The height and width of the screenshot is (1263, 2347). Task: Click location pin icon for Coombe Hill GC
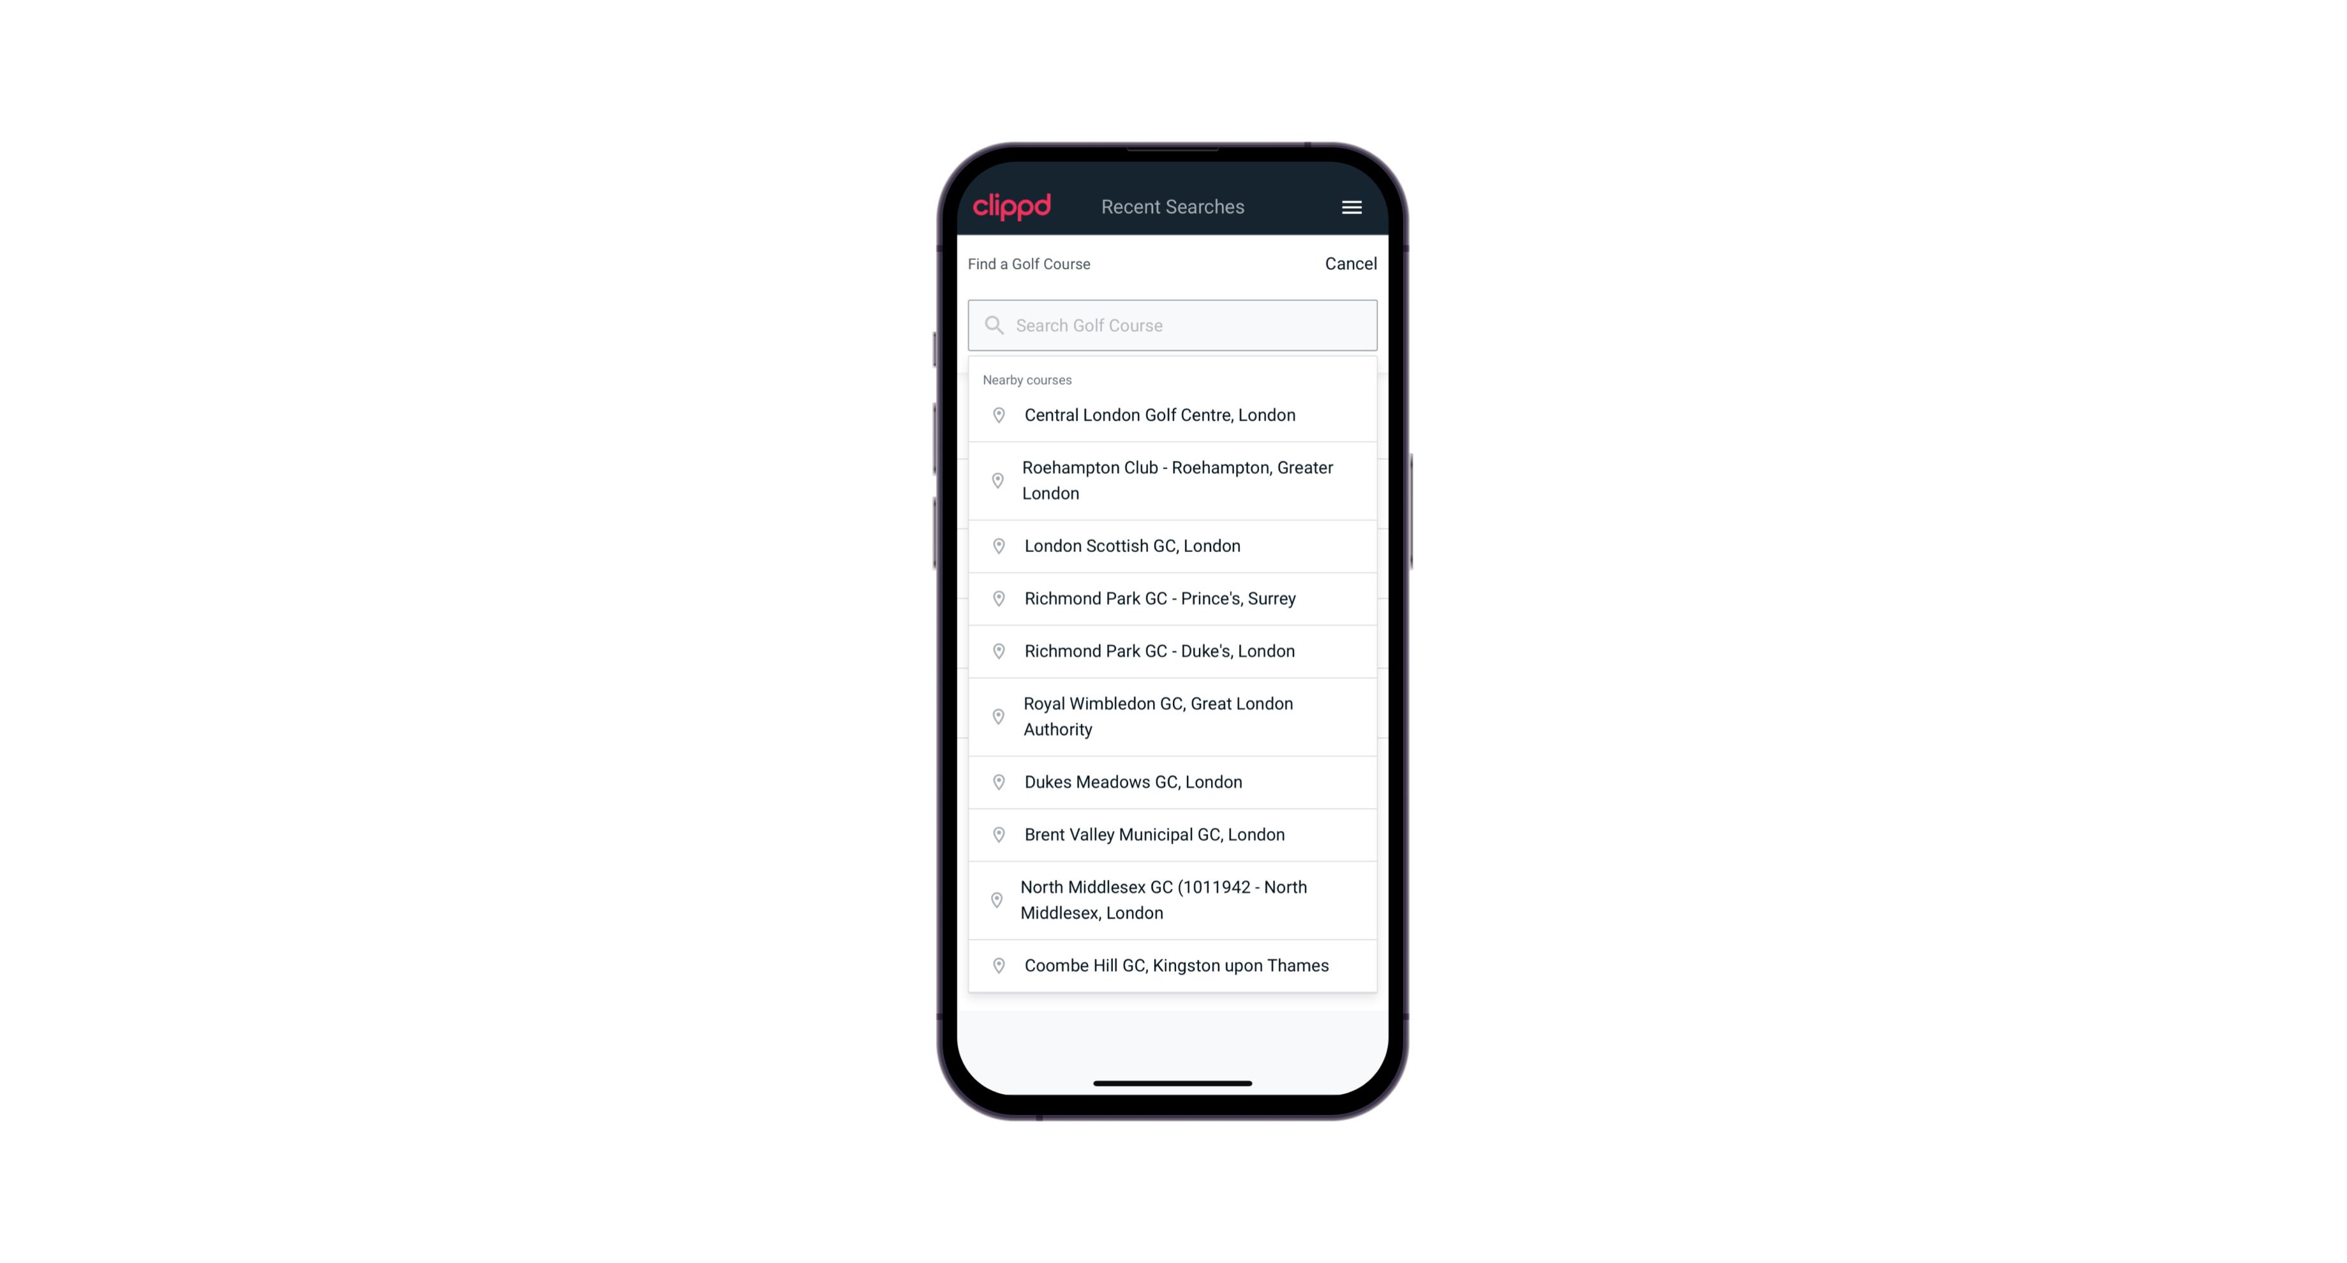click(996, 964)
